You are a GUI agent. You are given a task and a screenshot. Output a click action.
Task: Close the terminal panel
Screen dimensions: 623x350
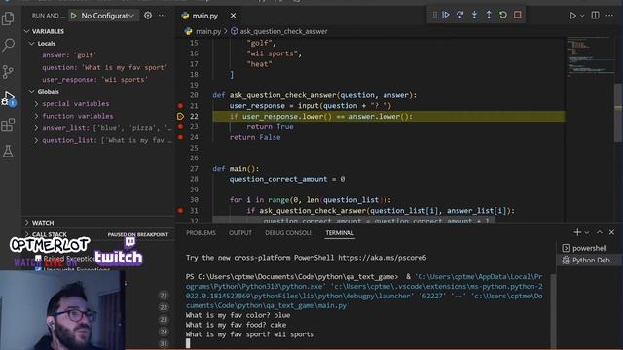point(611,232)
